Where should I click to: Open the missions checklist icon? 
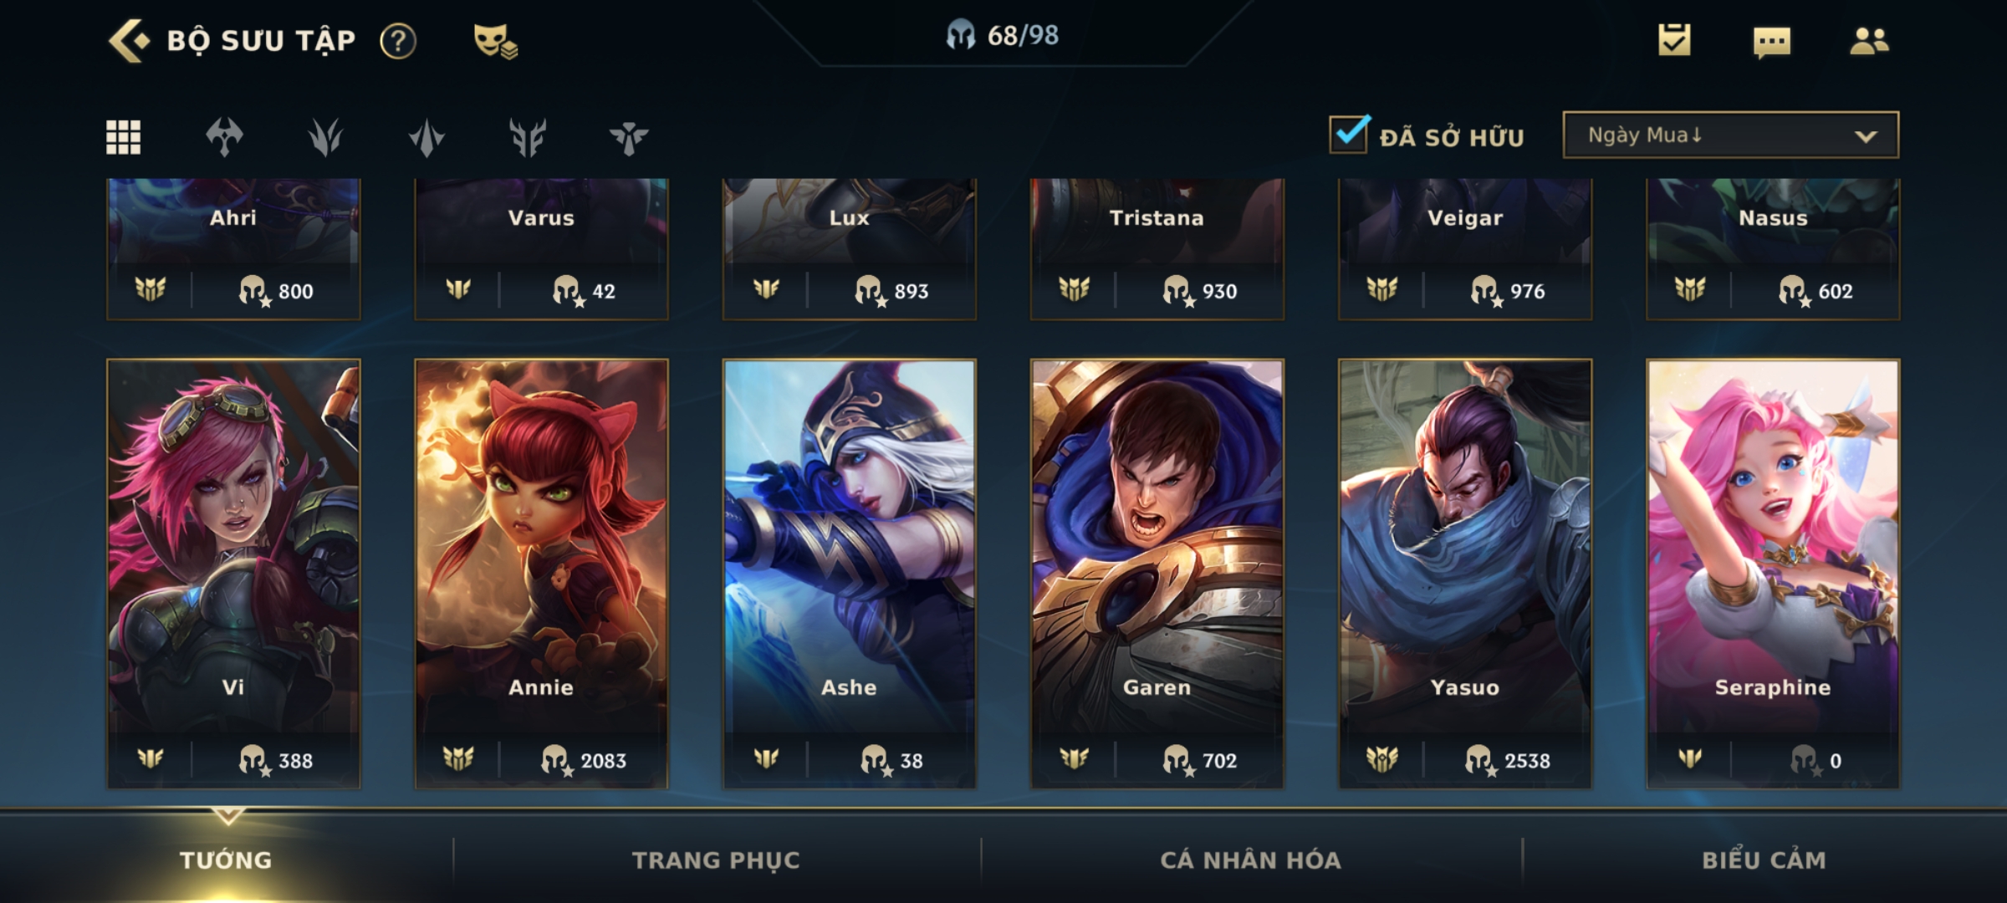coord(1674,40)
